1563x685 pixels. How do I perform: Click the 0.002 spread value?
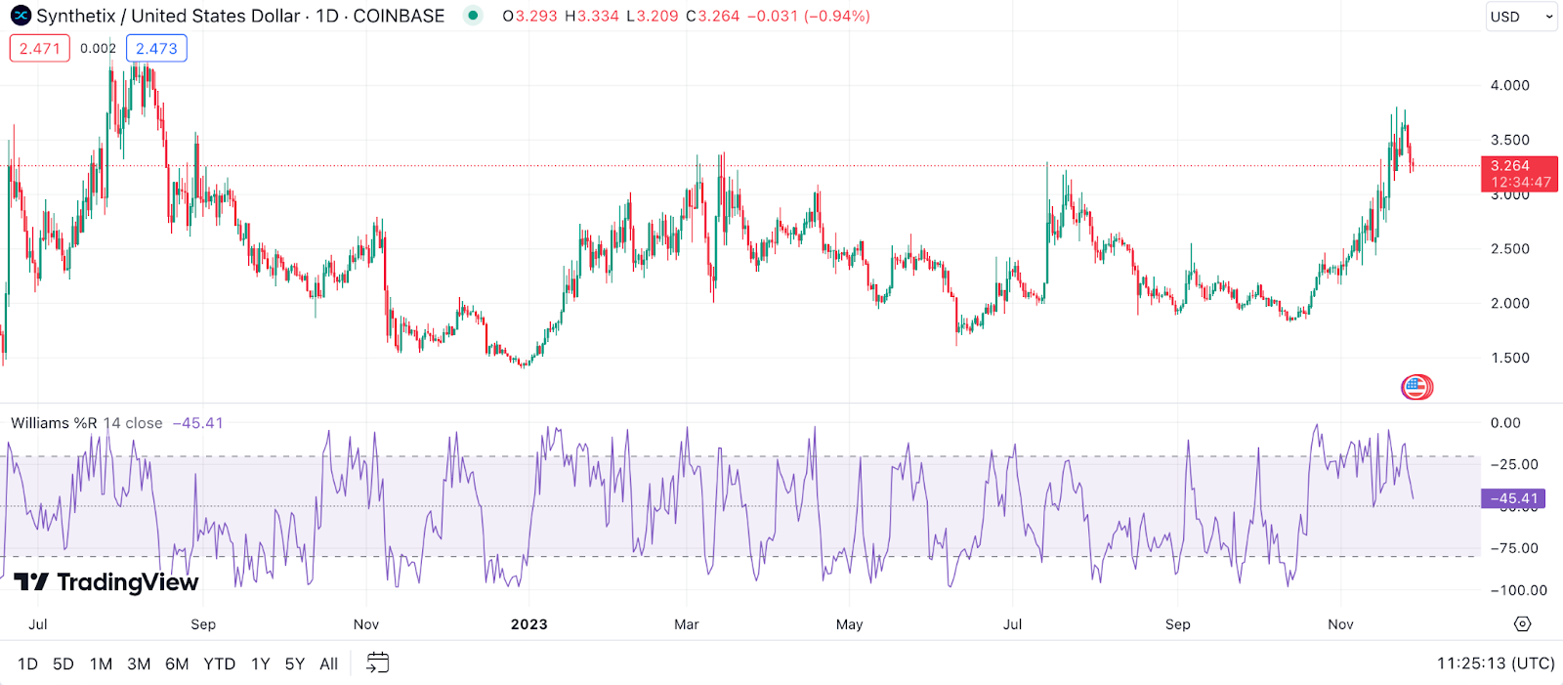click(98, 48)
